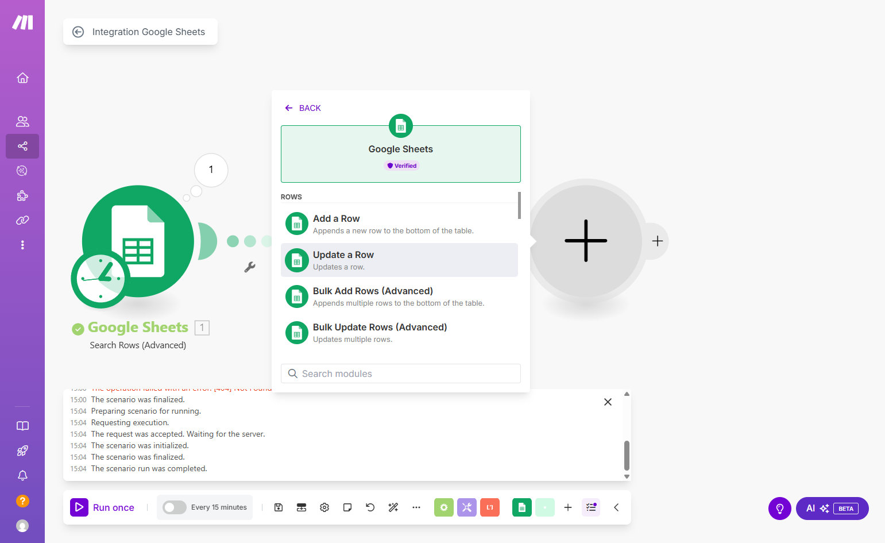885x543 pixels.
Task: Select the Add a Row module
Action: 399,224
